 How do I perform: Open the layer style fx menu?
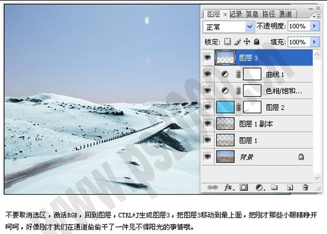229,187
